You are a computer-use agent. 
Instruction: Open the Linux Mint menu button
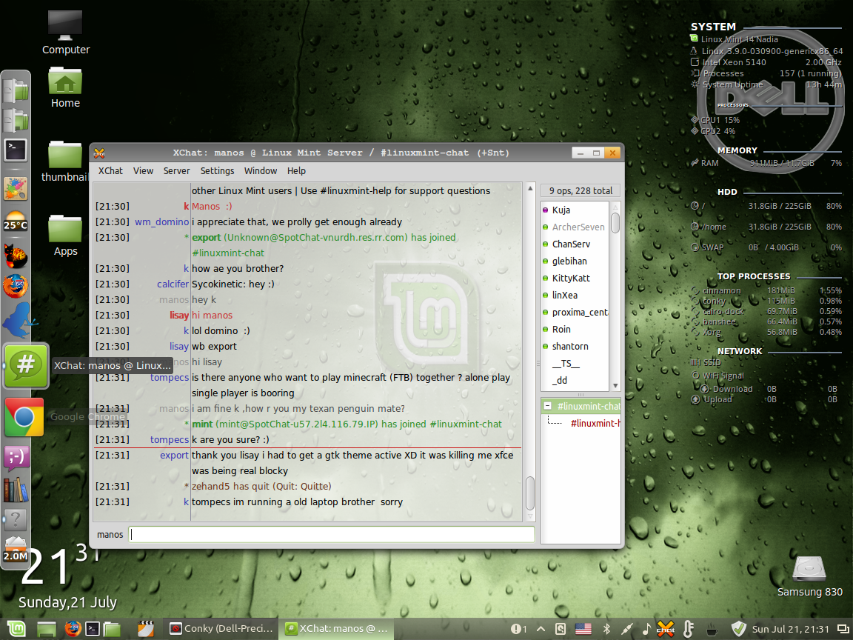[x=16, y=629]
